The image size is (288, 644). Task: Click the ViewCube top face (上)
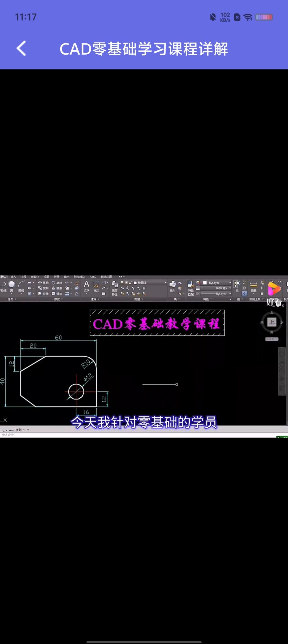(x=272, y=322)
